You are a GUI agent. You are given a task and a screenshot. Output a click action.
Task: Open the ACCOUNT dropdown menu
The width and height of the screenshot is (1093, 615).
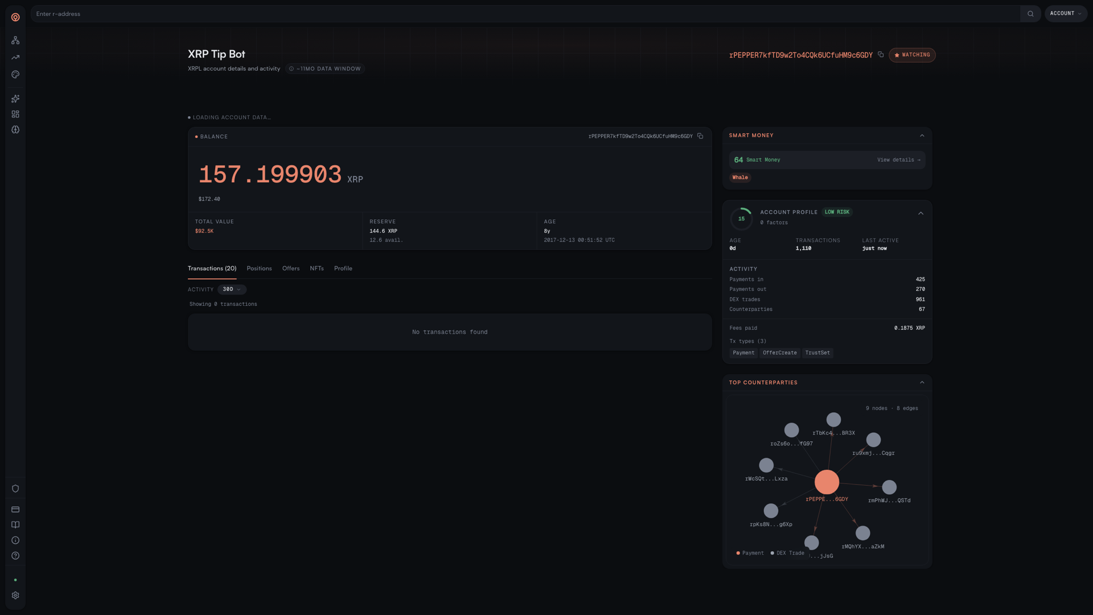click(x=1066, y=14)
